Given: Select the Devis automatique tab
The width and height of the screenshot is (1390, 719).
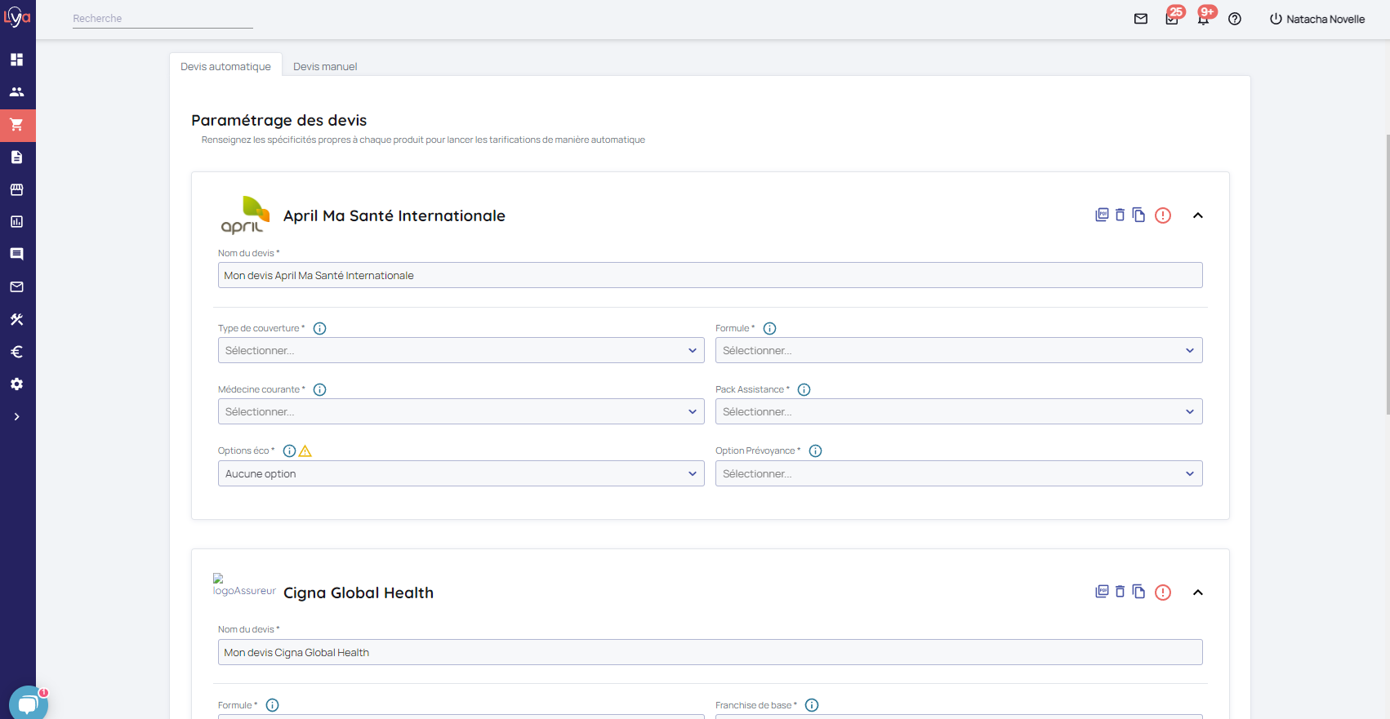Looking at the screenshot, I should [x=225, y=67].
